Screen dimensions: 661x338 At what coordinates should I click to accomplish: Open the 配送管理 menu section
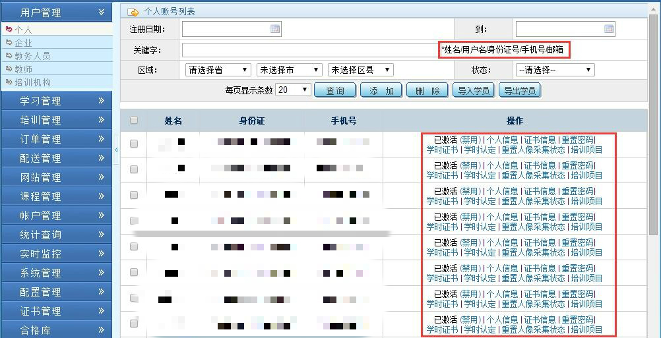tap(57, 158)
